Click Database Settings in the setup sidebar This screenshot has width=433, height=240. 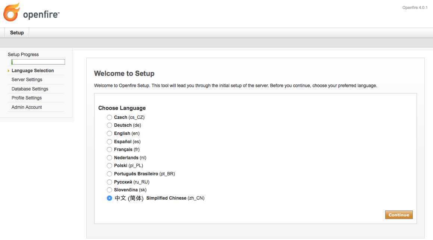click(30, 89)
